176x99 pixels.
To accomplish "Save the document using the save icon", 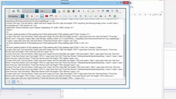I will pos(18,11).
